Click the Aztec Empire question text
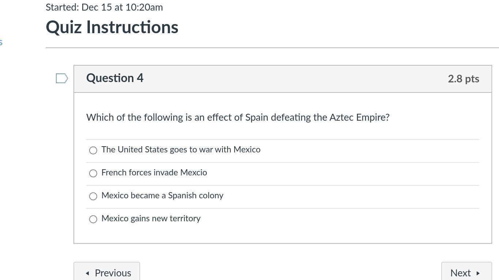Viewport: 499px width, 280px height. click(238, 117)
